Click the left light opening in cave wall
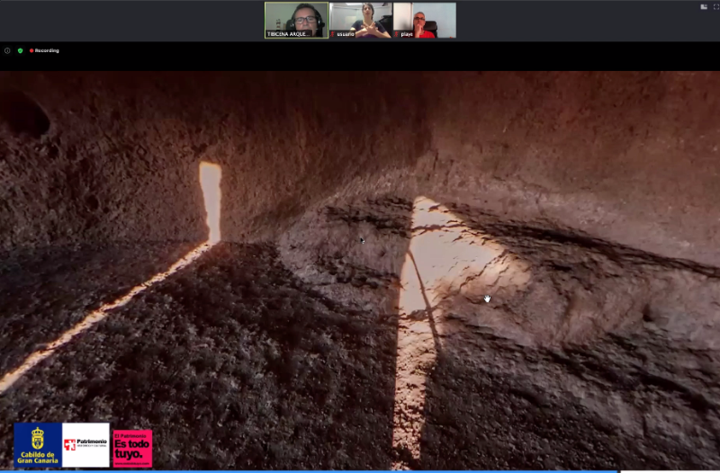Screen dimensions: 720x473 tap(211, 200)
